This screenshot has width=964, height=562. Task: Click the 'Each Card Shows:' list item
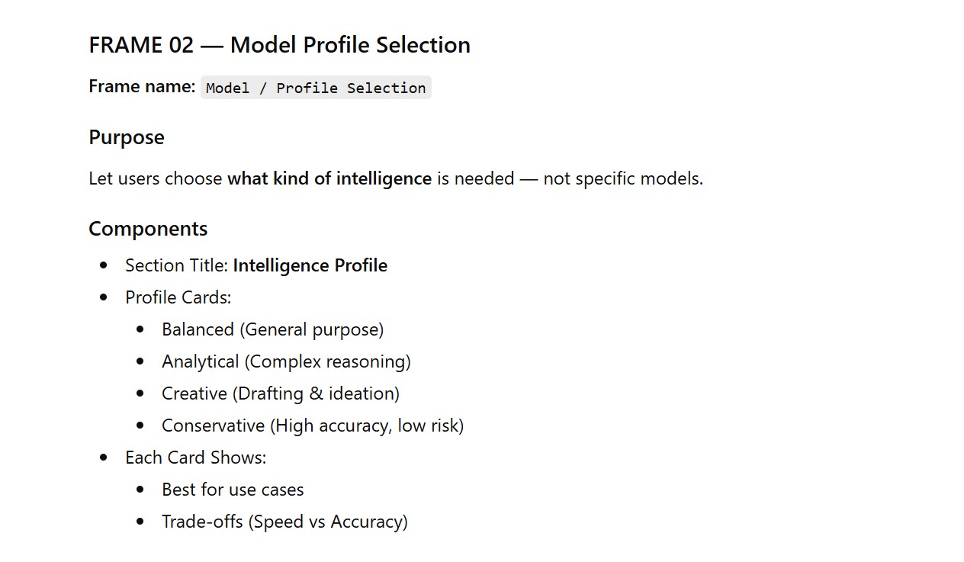[195, 458]
